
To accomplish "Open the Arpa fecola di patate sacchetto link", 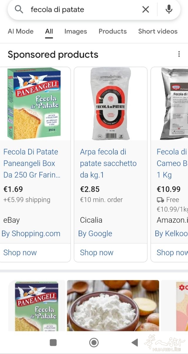I will [x=108, y=163].
